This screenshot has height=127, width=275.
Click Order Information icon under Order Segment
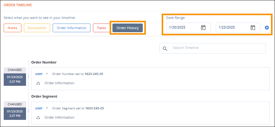click(38, 118)
